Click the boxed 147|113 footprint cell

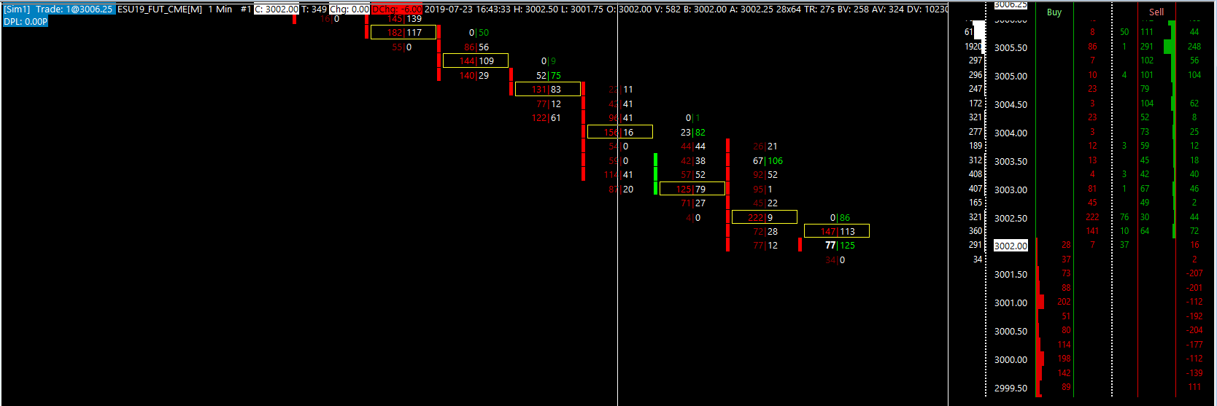pyautogui.click(x=837, y=231)
